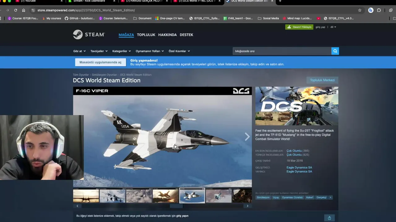396x222 pixels.
Task: Open the GitHub bookmark icon in bookmarks bar
Action: pyautogui.click(x=66, y=18)
